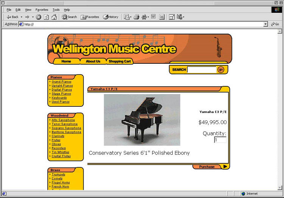Click the page icon in Address bar
The width and height of the screenshot is (284, 198).
21,24
